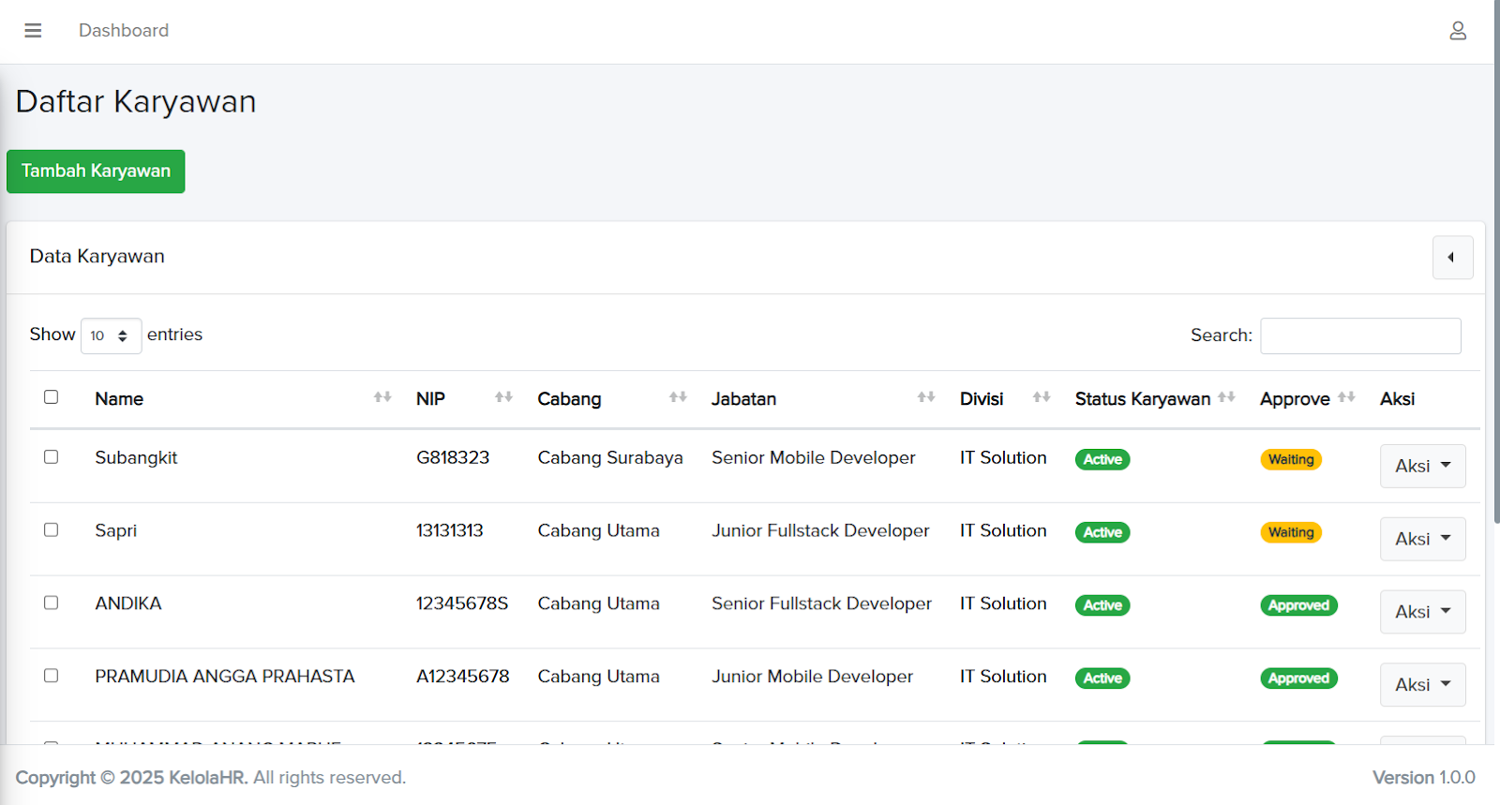Focus the Search input field
Viewport: 1500px width, 805px height.
[x=1359, y=335]
